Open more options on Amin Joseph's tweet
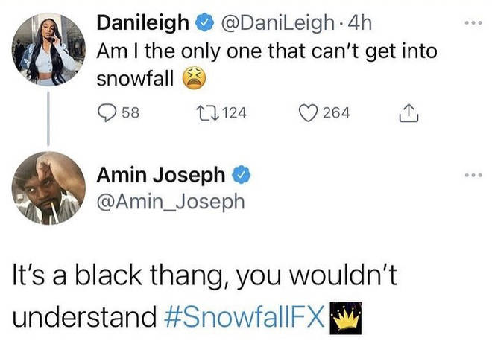Screen dimensions: 492x341 point(473,175)
